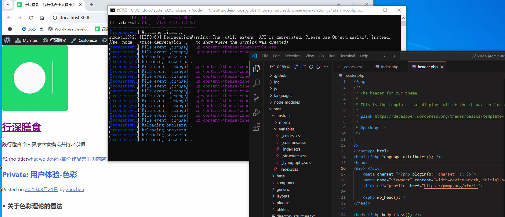Open the Terminal menu in VS Code
Image resolution: width=505 pixels, height=217 pixels.
pyautogui.click(x=348, y=56)
